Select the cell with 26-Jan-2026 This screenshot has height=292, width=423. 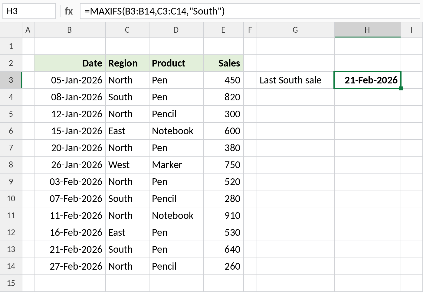click(x=70, y=165)
